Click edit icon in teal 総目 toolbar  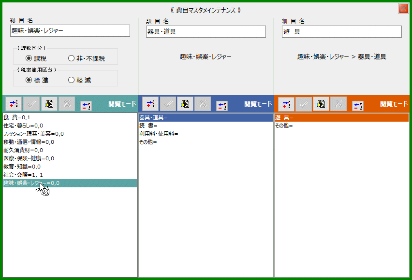49,104
